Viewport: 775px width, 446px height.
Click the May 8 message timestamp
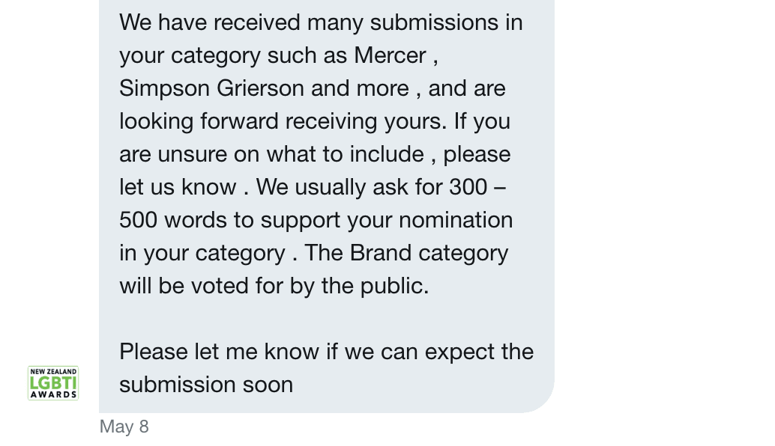(x=124, y=427)
